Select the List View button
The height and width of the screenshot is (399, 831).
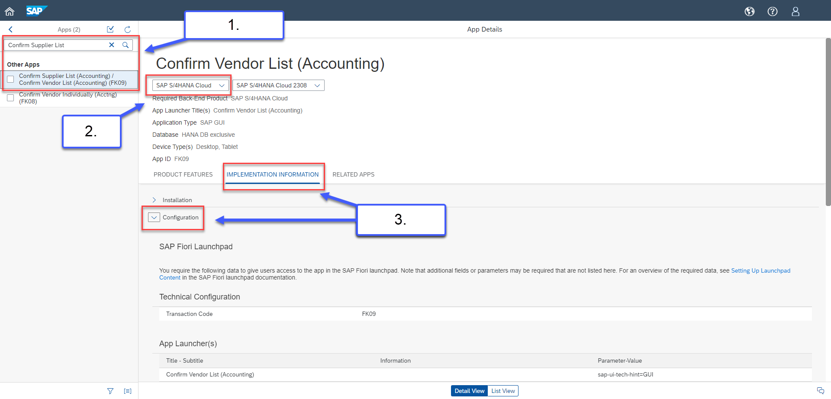coord(503,391)
